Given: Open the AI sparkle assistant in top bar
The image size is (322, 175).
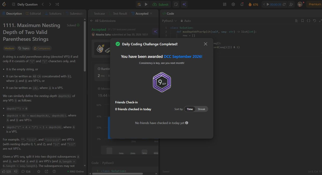Looking at the screenshot, I should tap(184, 4).
